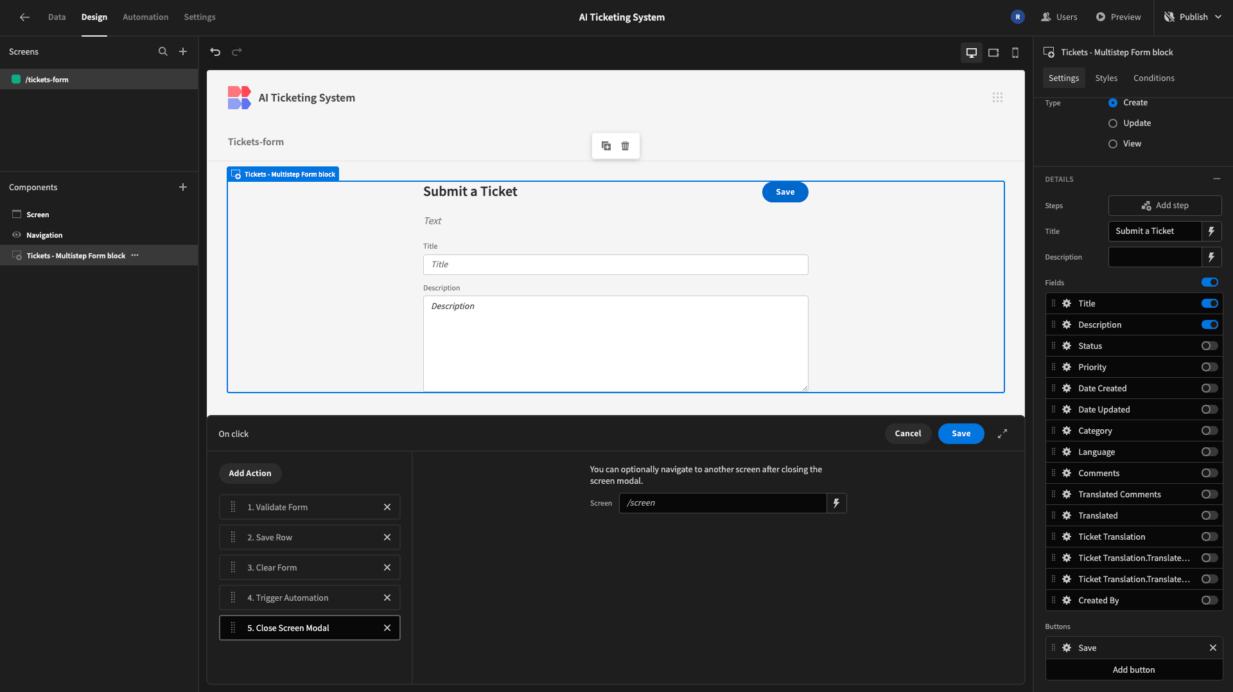Select the tablet preview icon
Viewport: 1233px width, 692px height.
pyautogui.click(x=993, y=53)
